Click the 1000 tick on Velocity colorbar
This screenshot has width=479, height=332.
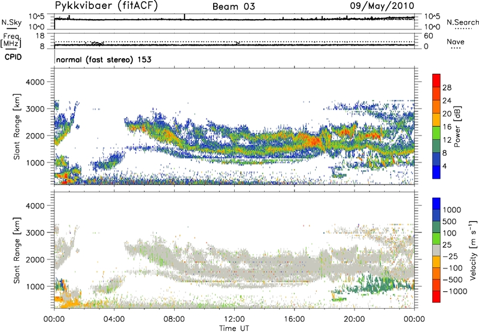[x=451, y=210]
